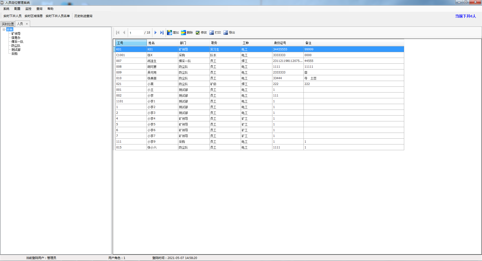
Task: Select 防尘队 in the department tree
Action: tap(16, 46)
